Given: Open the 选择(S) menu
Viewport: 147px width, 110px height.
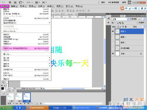Looking at the screenshot, I should click(41, 6).
